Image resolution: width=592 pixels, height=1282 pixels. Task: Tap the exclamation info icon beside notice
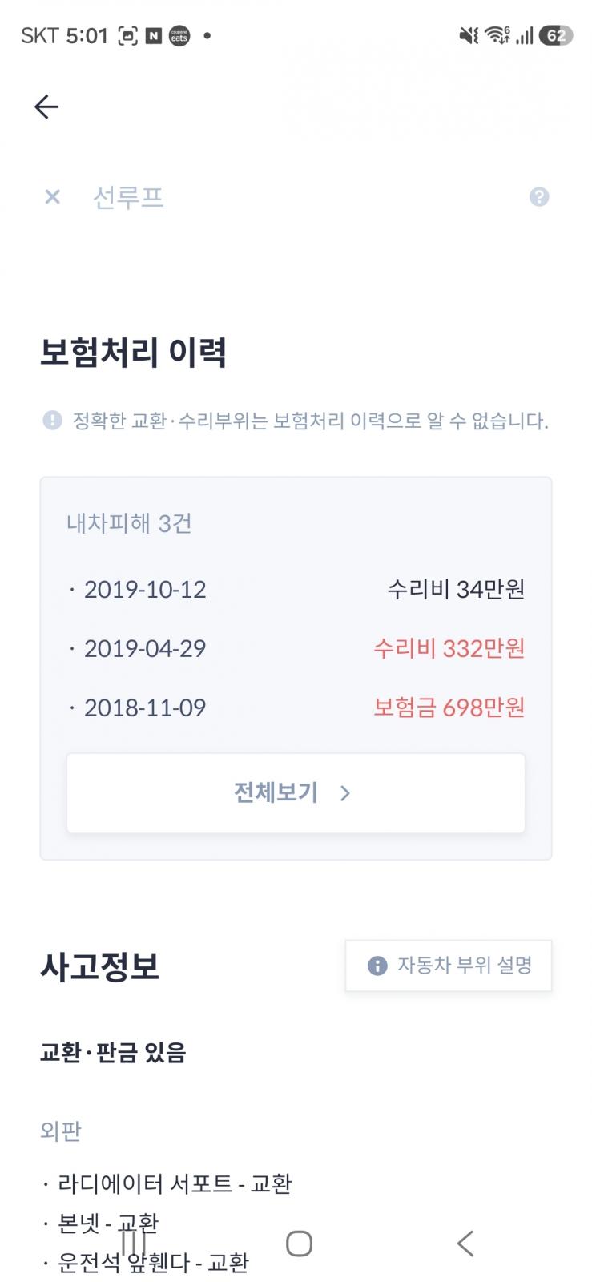tap(52, 421)
